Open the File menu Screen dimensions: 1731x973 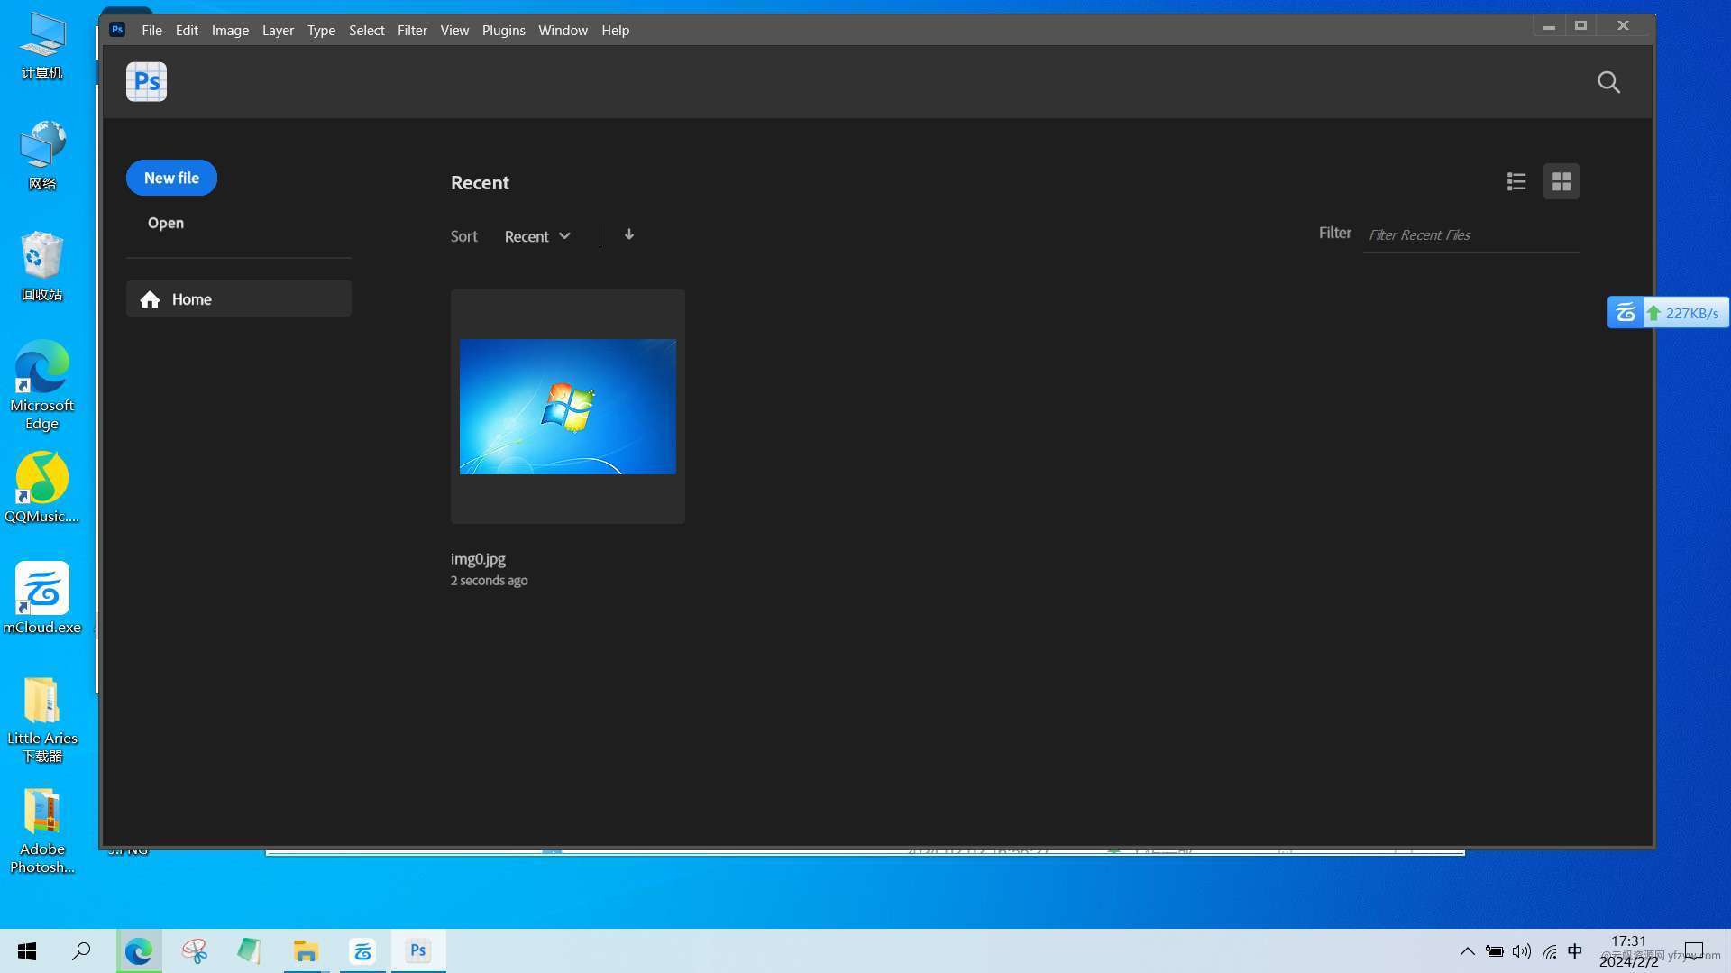[x=151, y=31]
